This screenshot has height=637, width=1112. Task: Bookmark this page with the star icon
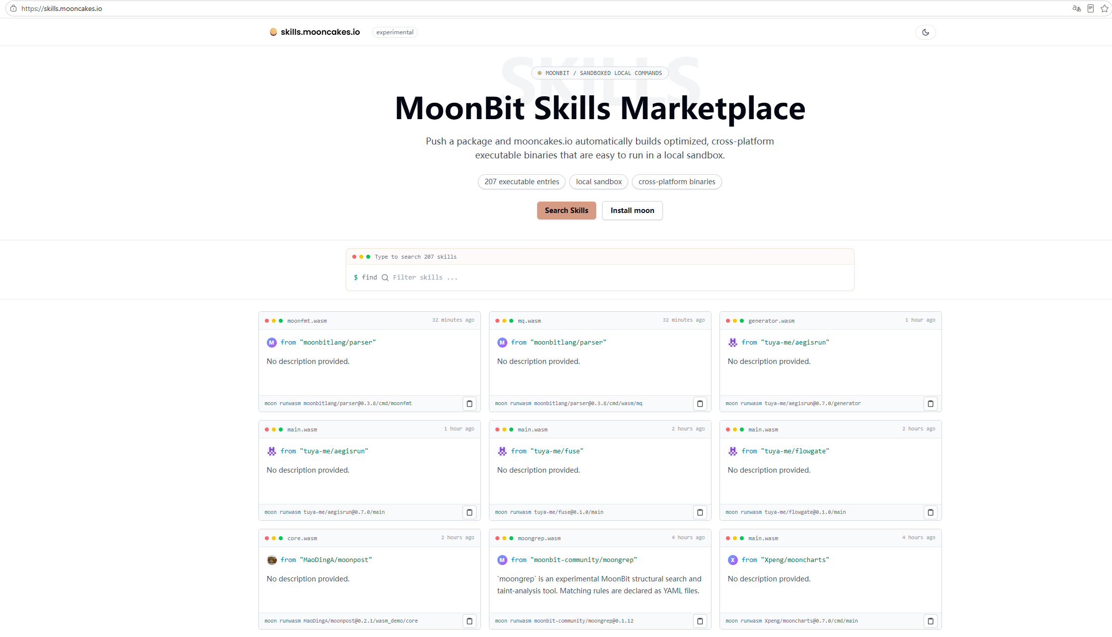click(1104, 8)
